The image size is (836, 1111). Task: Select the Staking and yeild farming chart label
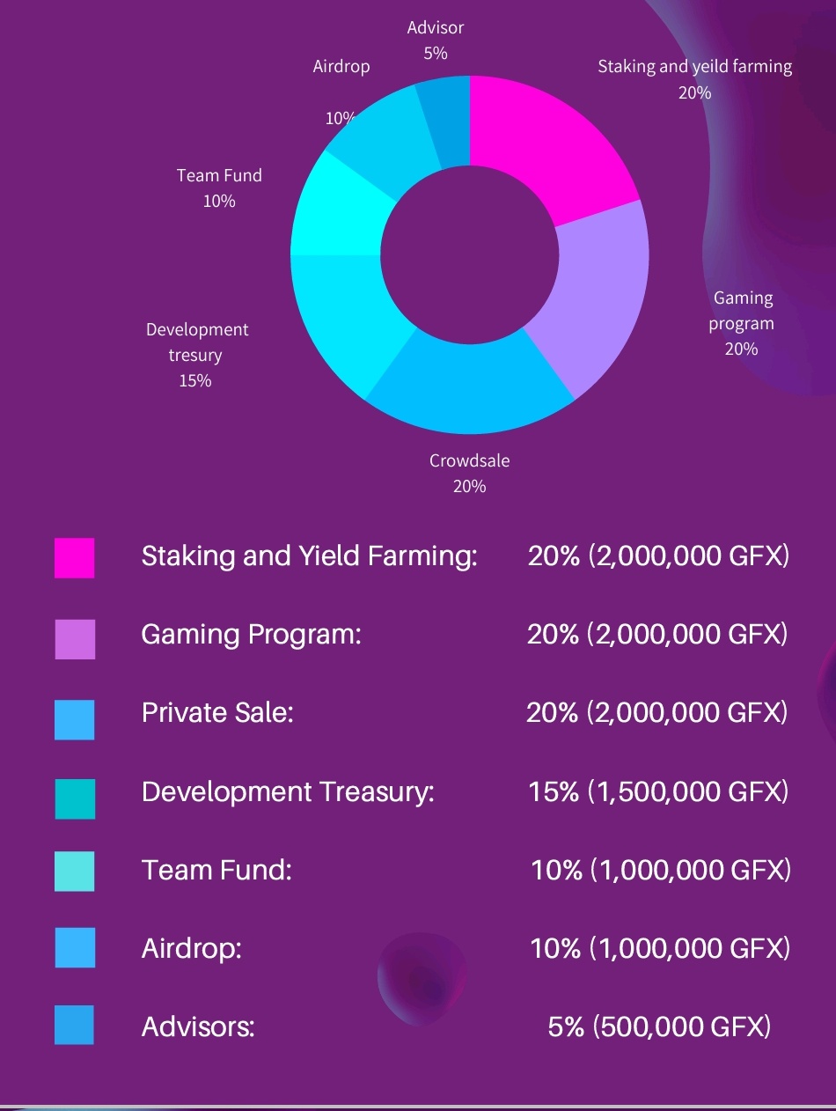(x=695, y=78)
